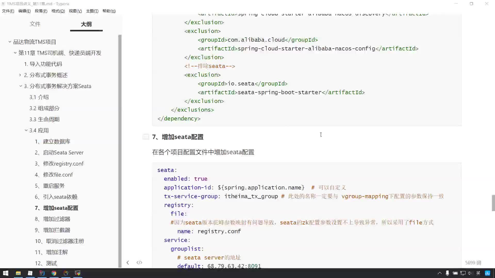Jump to 5、重启服务 in outline

point(50,186)
